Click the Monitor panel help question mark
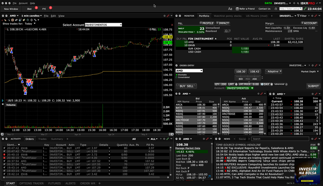The image size is (323, 186). [309, 16]
